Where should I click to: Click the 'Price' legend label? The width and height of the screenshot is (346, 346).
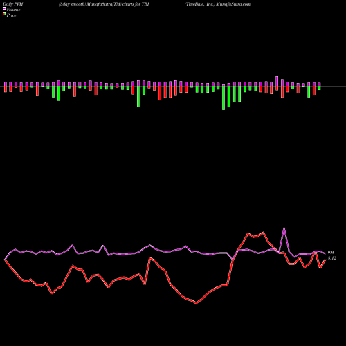tap(11, 15)
